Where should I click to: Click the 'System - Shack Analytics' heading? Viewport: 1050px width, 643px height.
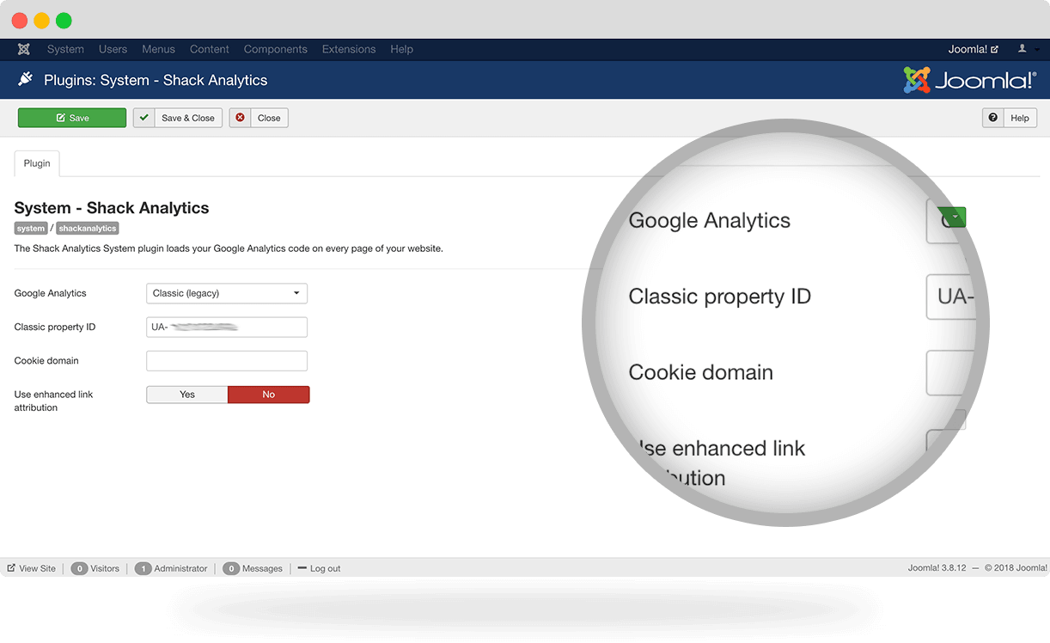pyautogui.click(x=112, y=208)
